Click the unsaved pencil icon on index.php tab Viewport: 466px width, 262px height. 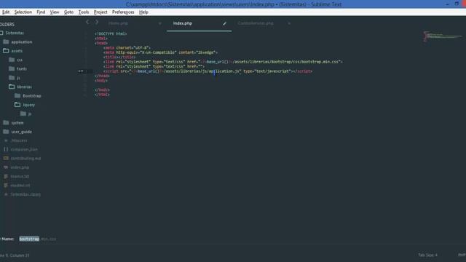(x=224, y=23)
